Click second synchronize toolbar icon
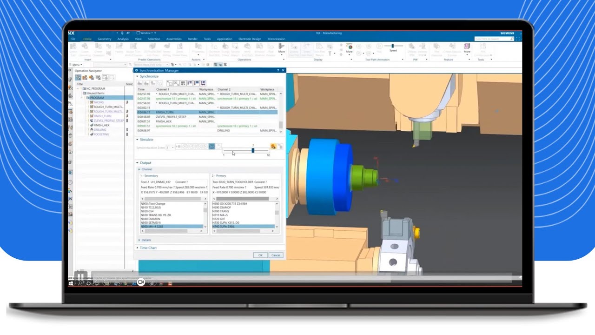The width and height of the screenshot is (595, 335). 146,83
